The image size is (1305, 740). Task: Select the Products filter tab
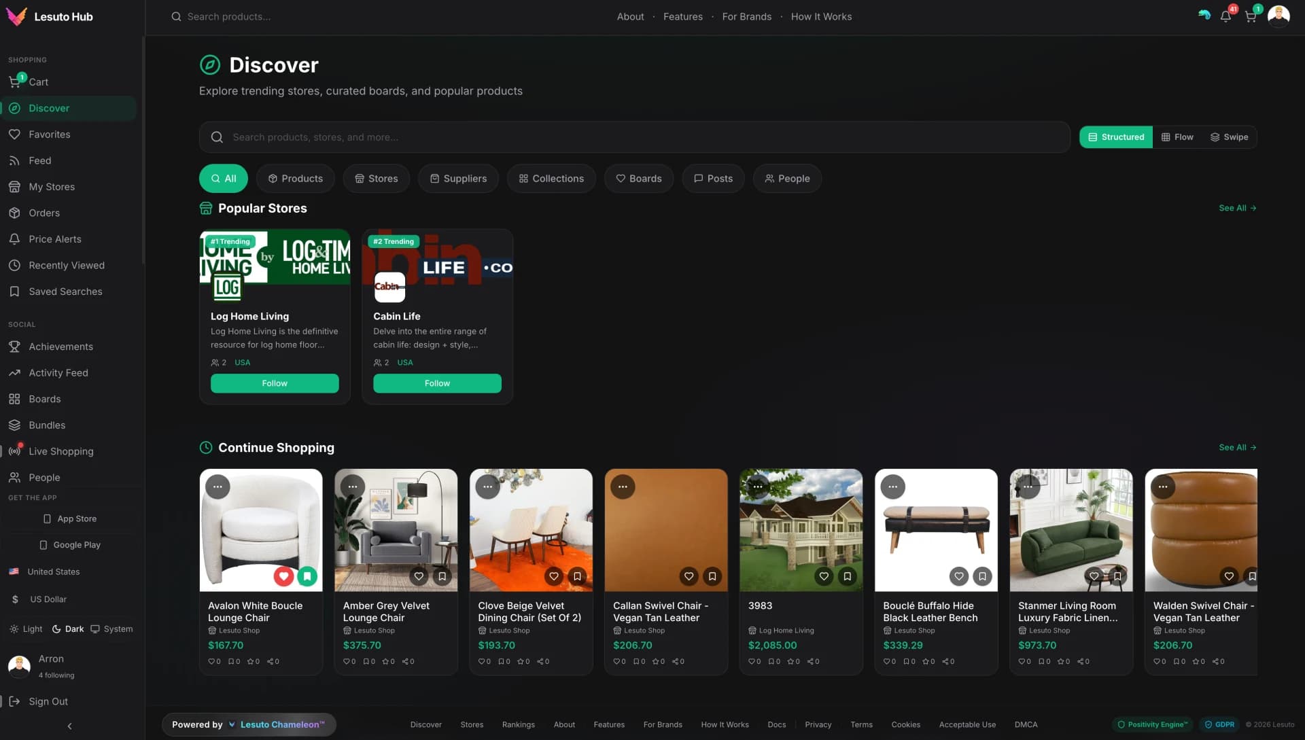[295, 179]
